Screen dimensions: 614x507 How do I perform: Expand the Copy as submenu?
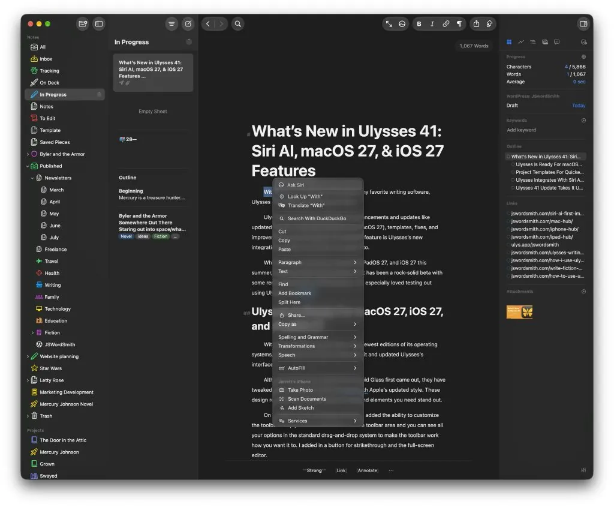pyautogui.click(x=318, y=324)
